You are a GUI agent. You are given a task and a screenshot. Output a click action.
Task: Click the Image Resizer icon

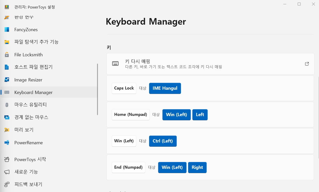click(7, 80)
